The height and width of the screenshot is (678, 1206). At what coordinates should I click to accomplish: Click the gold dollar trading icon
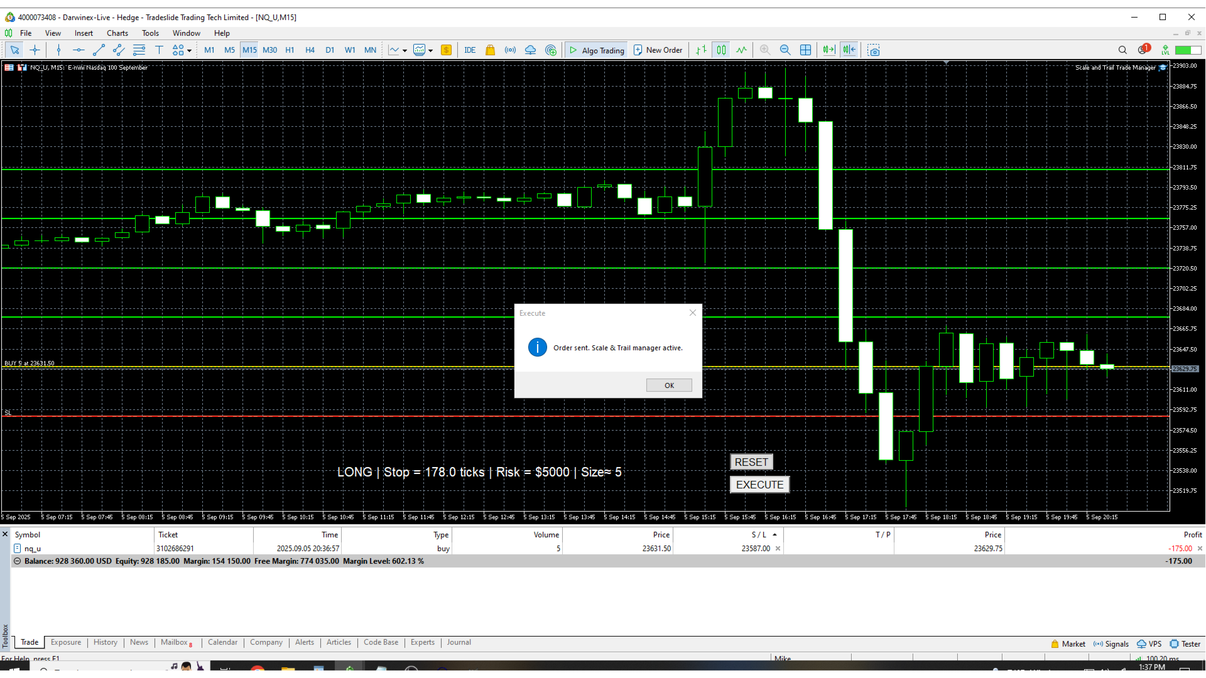pyautogui.click(x=447, y=50)
